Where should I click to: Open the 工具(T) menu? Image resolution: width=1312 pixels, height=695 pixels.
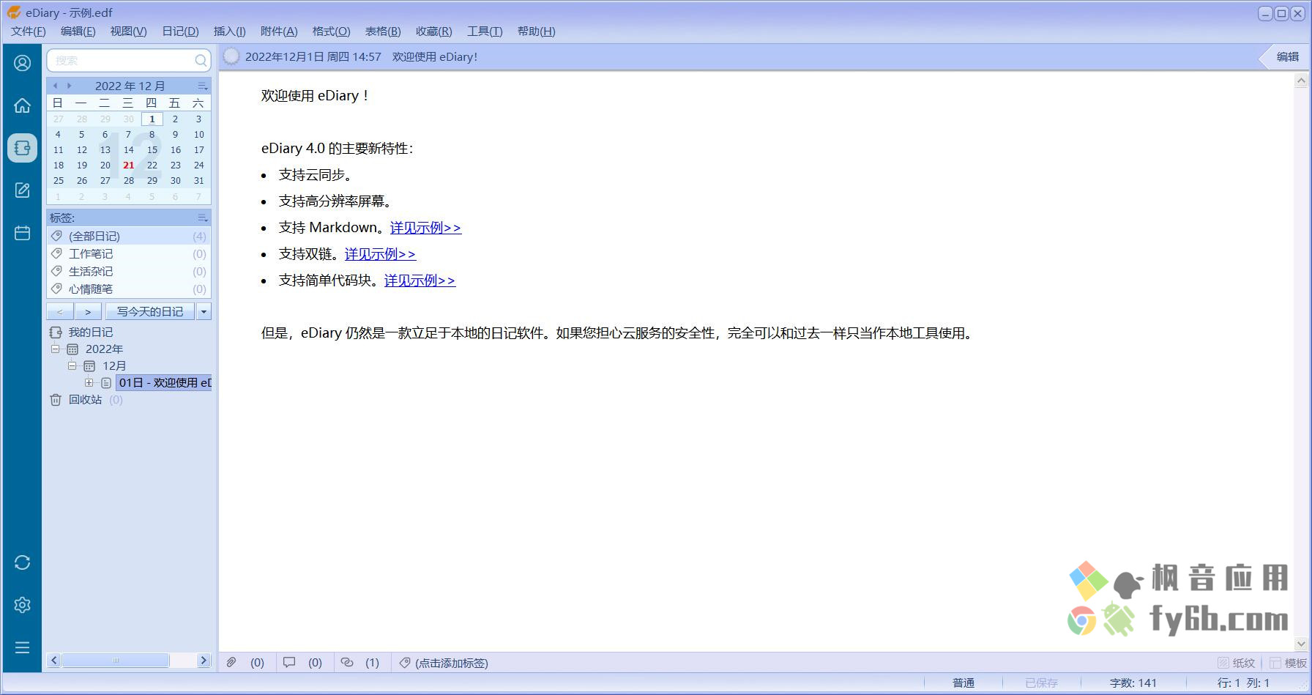[x=485, y=31]
